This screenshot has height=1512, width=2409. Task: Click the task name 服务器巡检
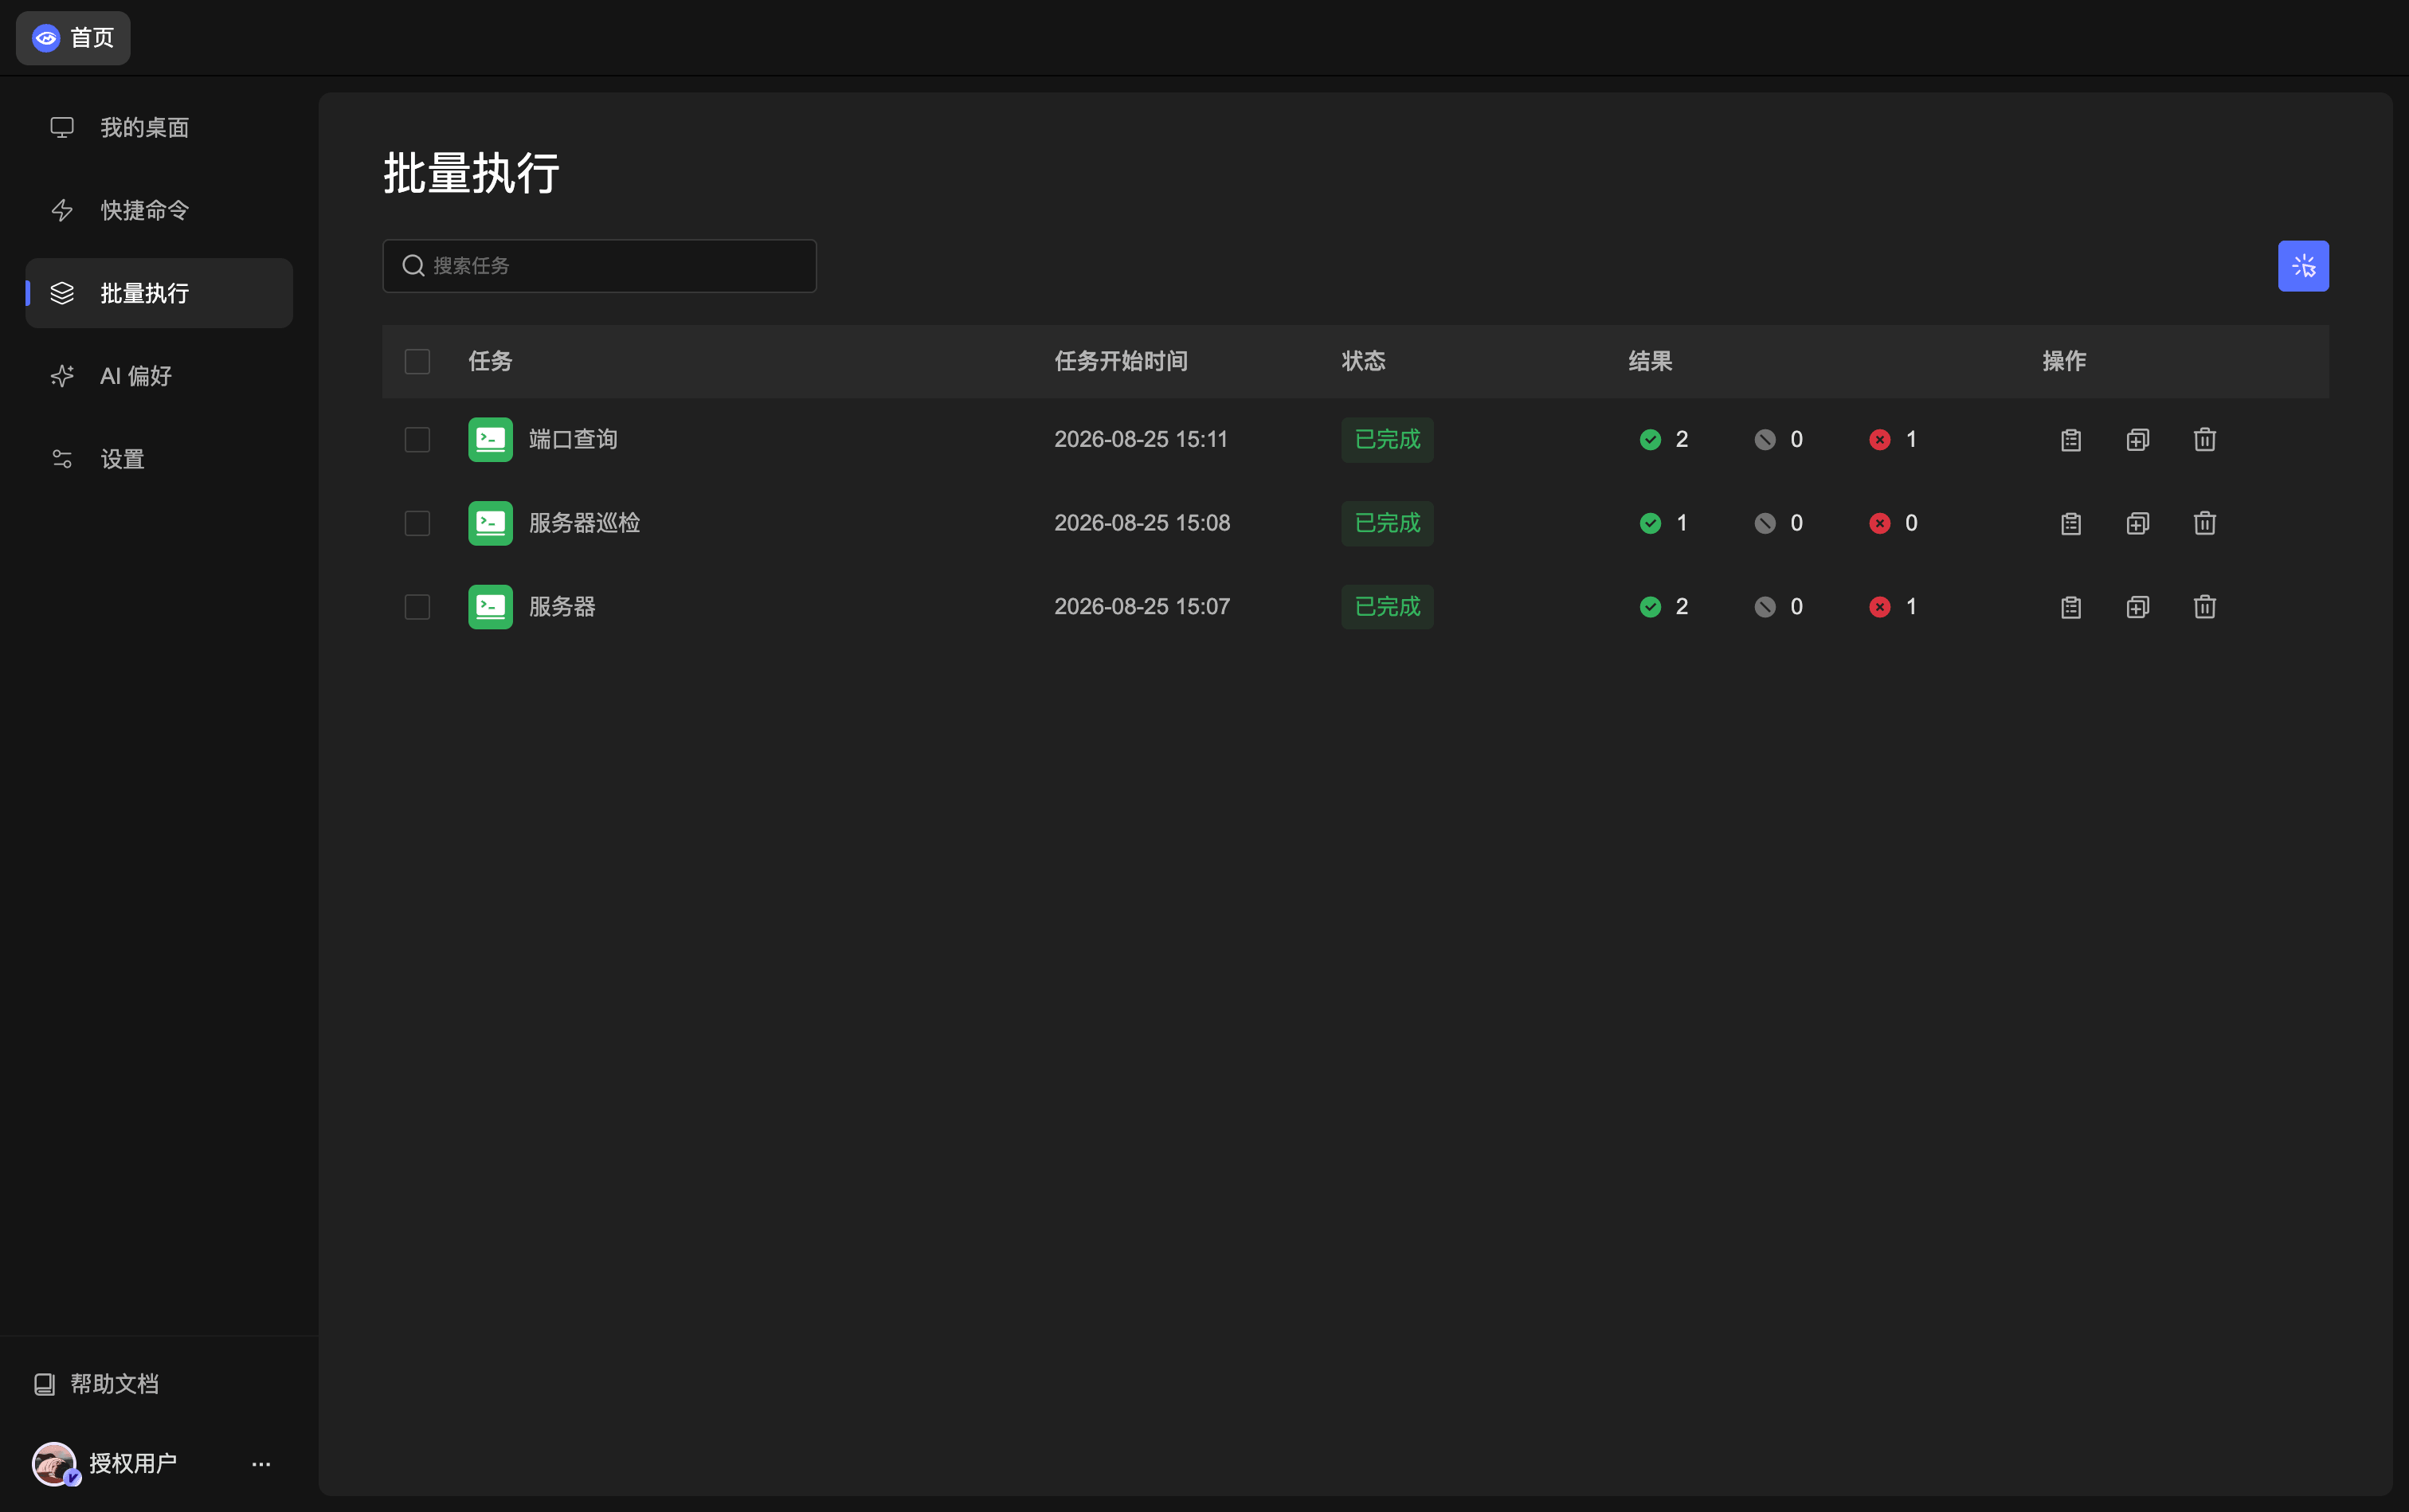click(584, 523)
